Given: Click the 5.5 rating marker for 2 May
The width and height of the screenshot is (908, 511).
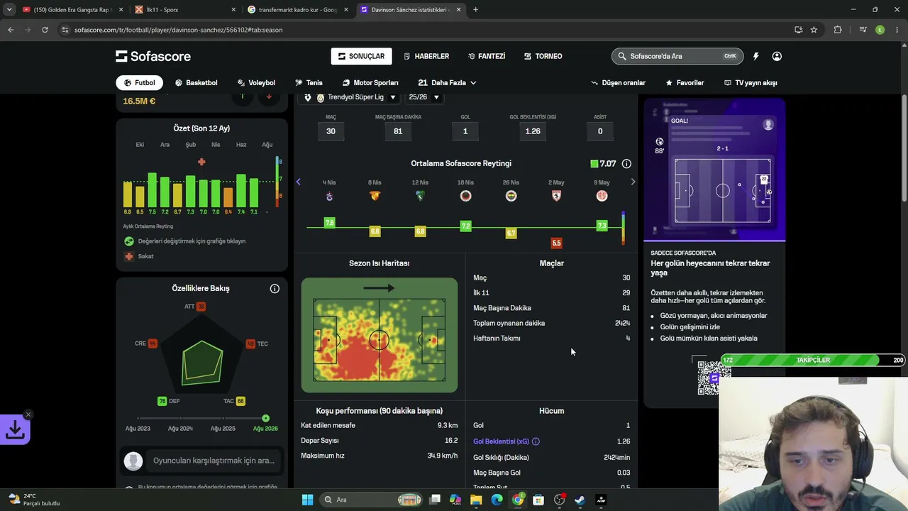Looking at the screenshot, I should pos(556,243).
